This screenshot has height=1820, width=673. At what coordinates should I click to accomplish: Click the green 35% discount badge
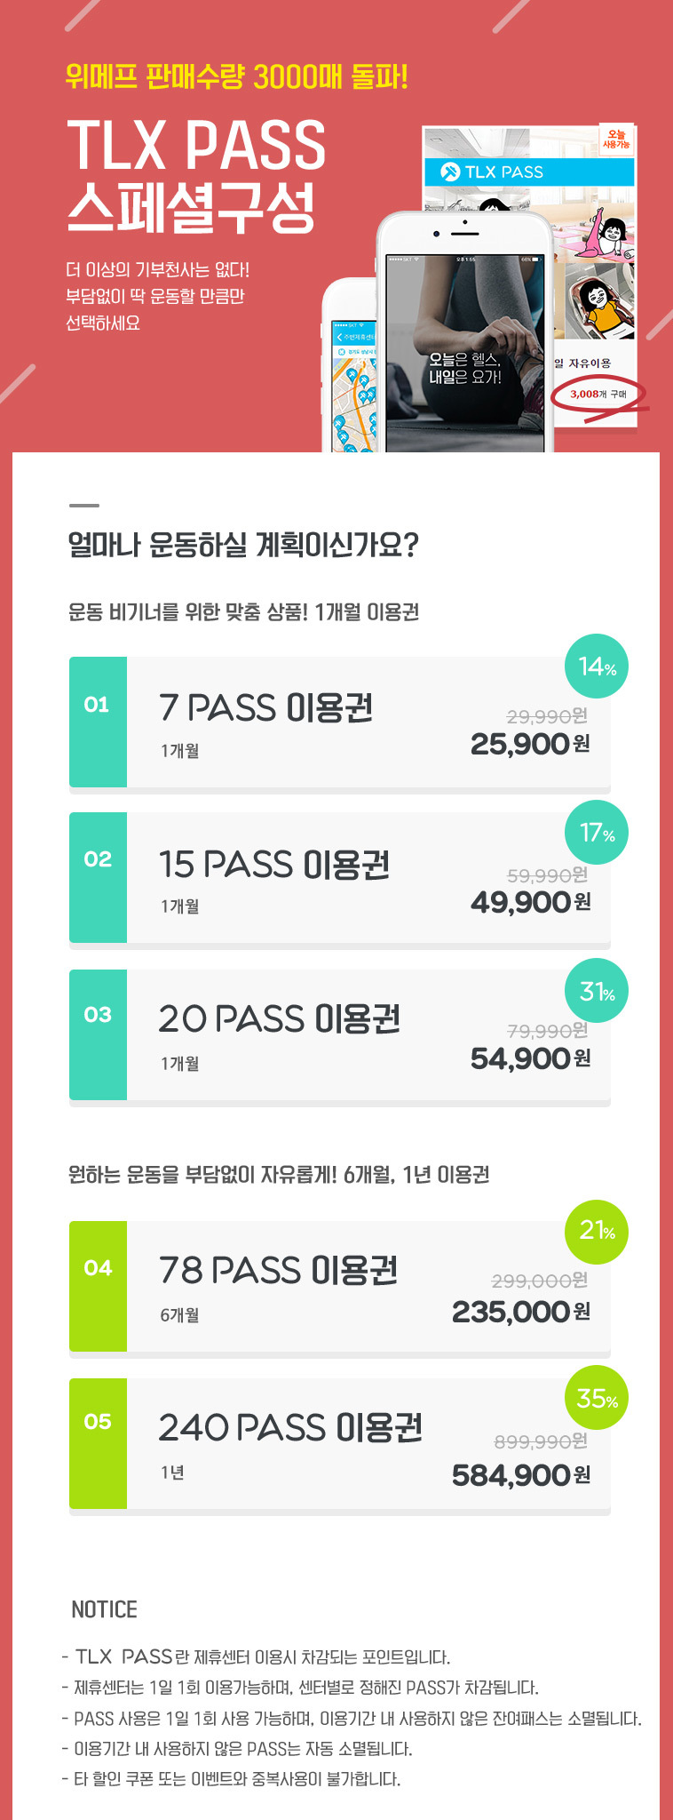pyautogui.click(x=597, y=1398)
